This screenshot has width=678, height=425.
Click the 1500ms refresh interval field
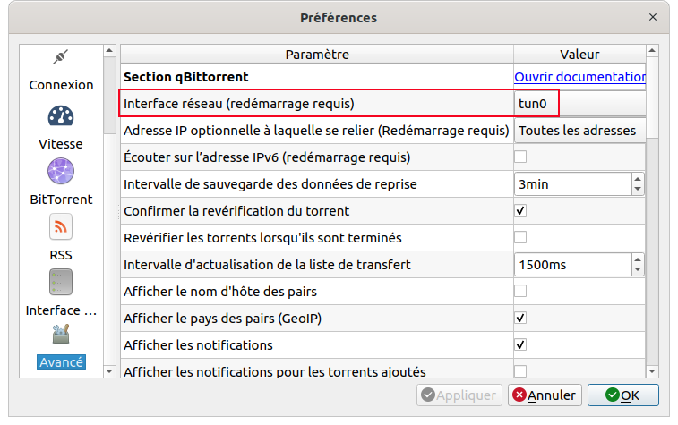(x=573, y=265)
